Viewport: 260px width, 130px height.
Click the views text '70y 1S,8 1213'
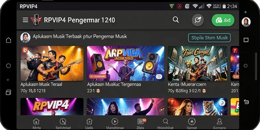(33, 91)
